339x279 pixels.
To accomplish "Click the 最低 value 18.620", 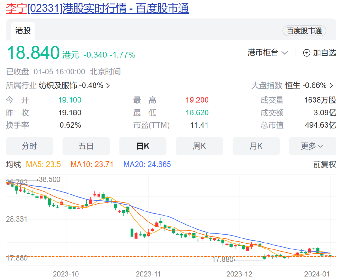I will coord(197,112).
